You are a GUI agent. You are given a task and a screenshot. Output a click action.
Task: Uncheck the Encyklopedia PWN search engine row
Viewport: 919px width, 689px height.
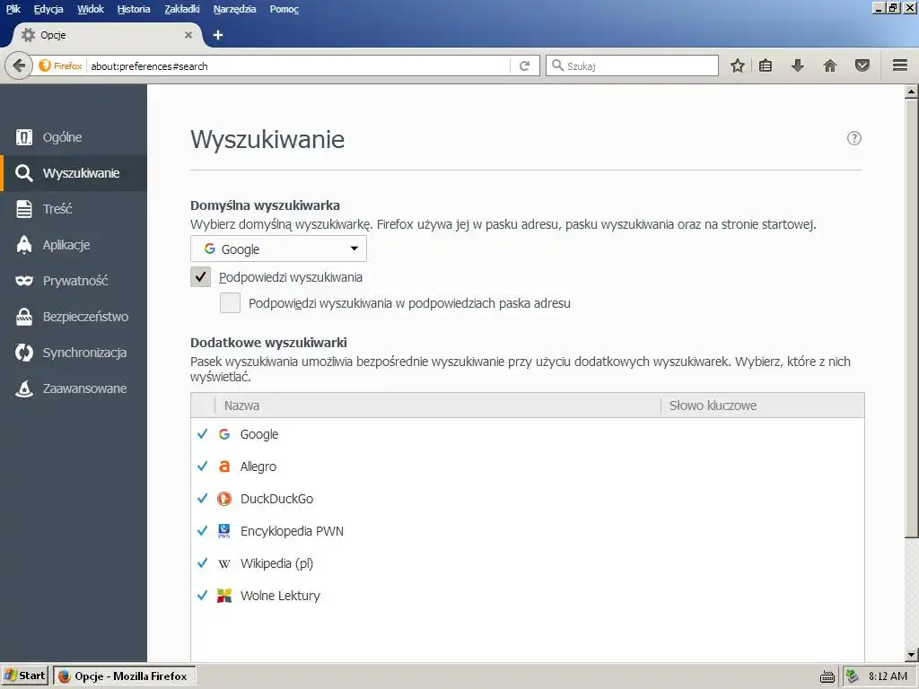202,531
